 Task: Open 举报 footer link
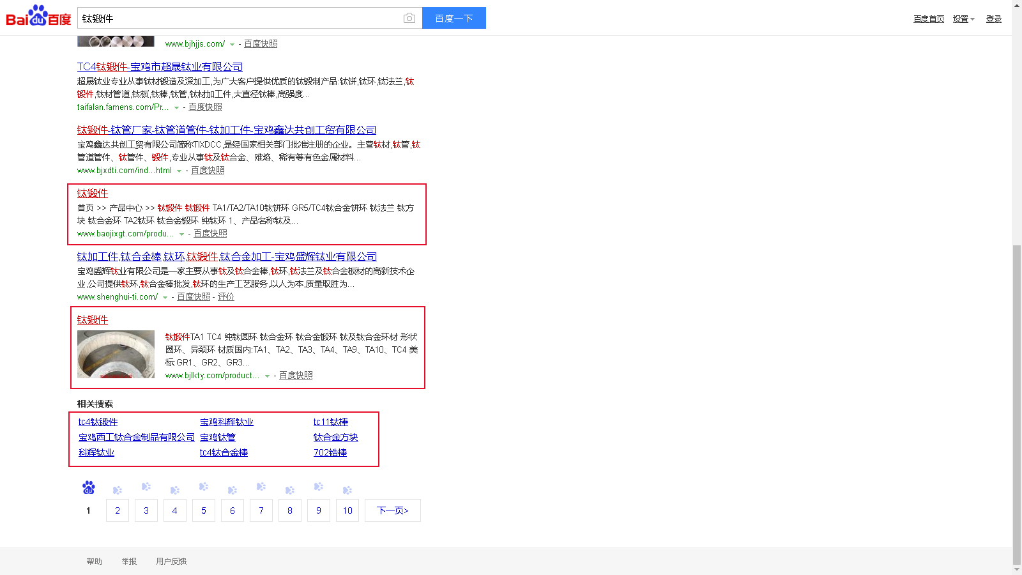[x=130, y=562]
